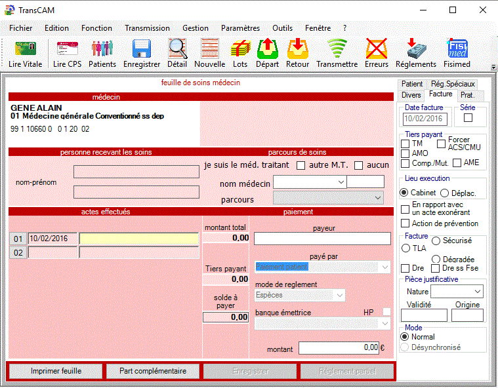
Task: Open the mode de reglement dropdown
Action: pos(339,296)
